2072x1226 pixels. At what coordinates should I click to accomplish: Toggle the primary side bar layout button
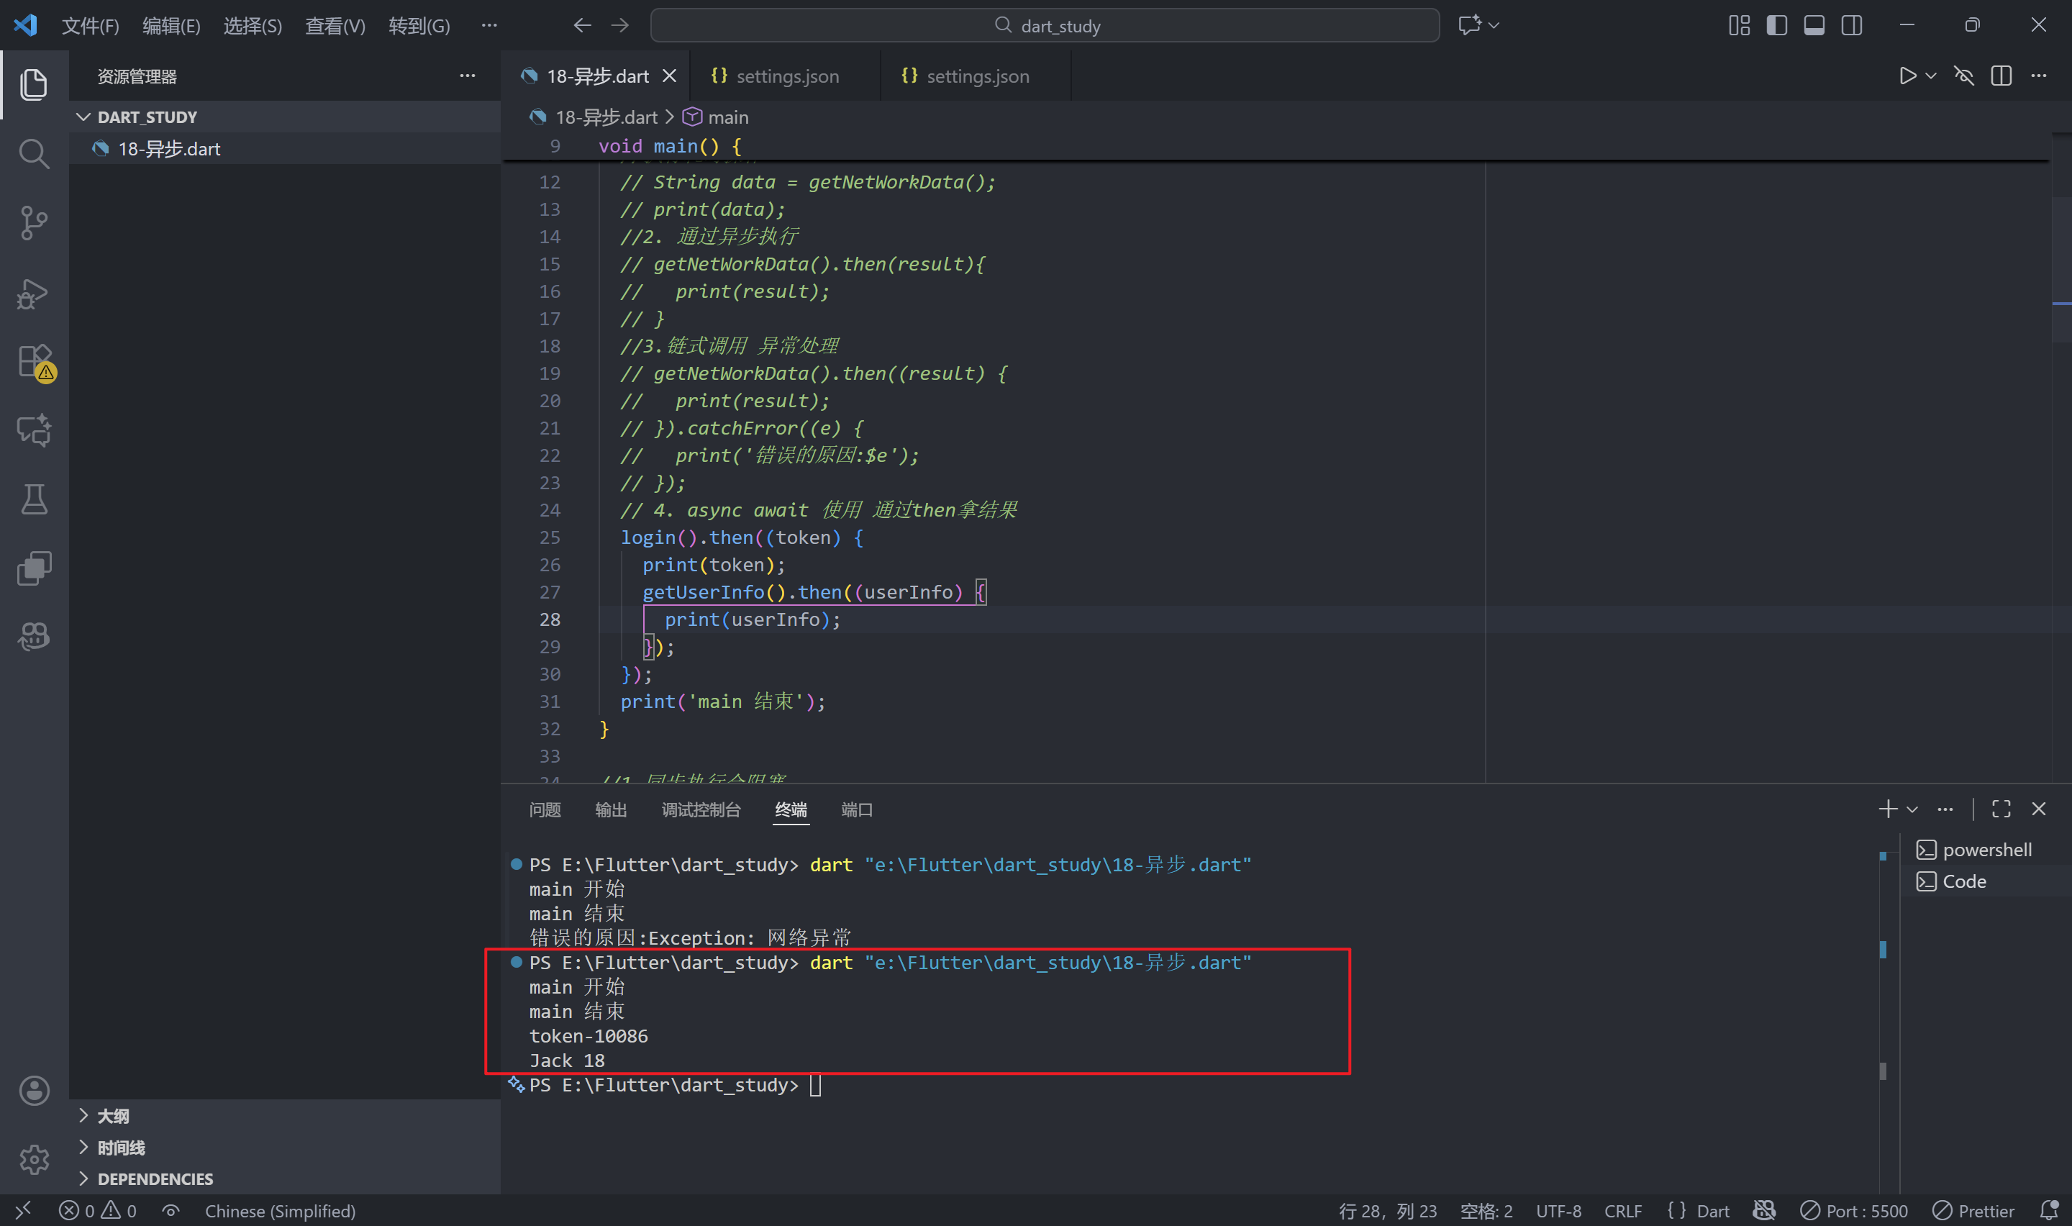point(1776,26)
